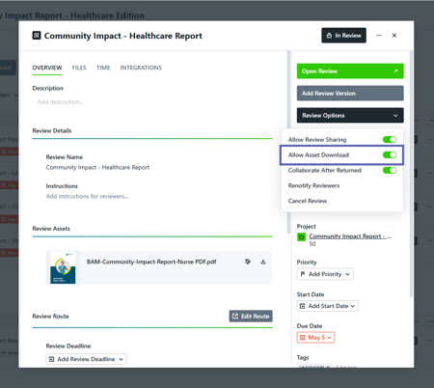
Task: Turn off Collaborate After Returned
Action: (390, 170)
